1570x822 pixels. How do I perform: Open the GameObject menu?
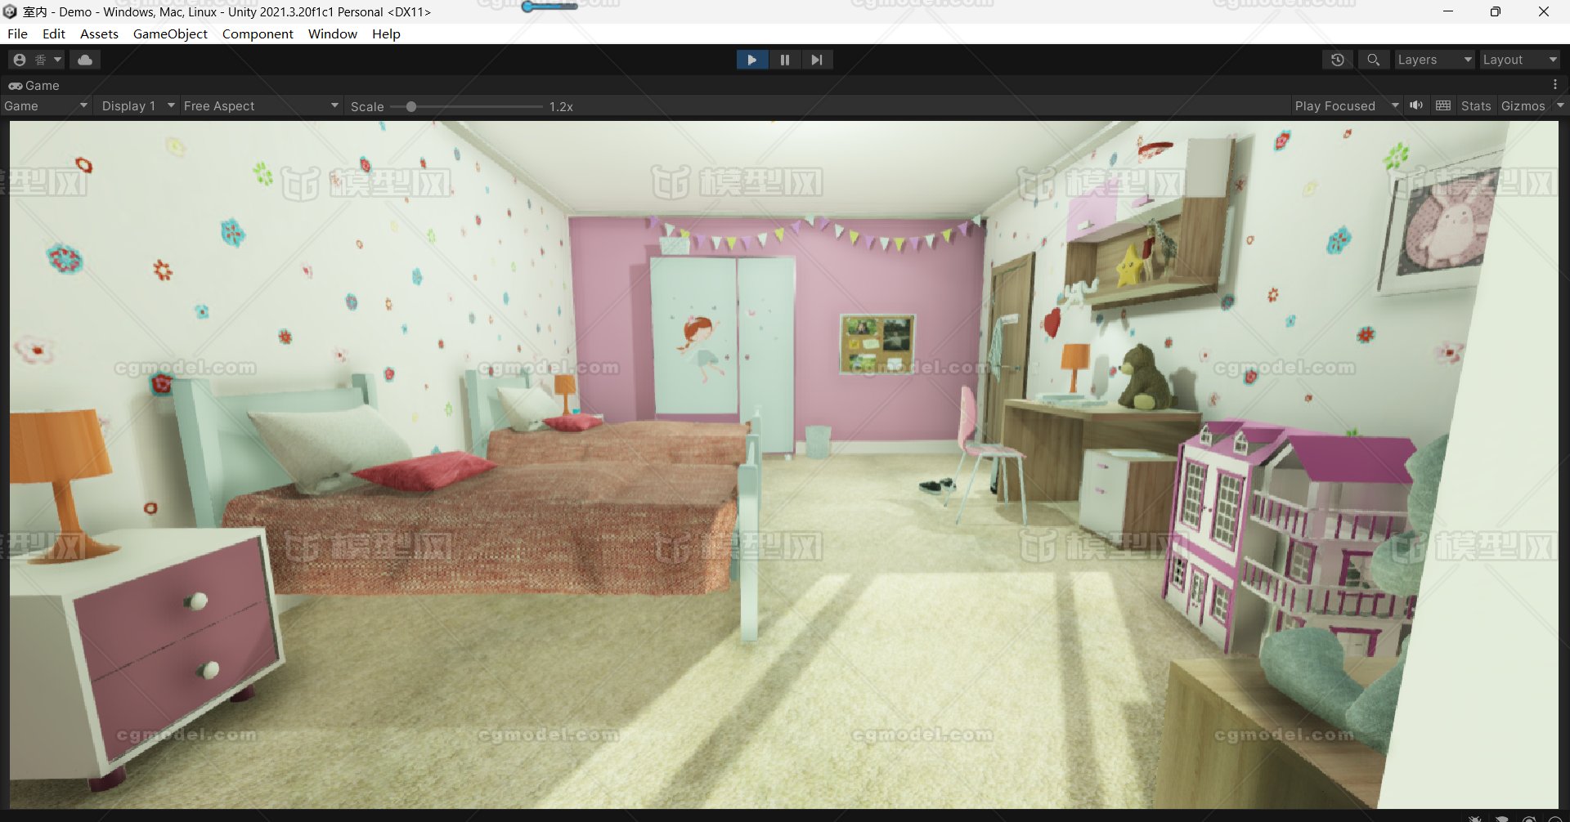(170, 34)
